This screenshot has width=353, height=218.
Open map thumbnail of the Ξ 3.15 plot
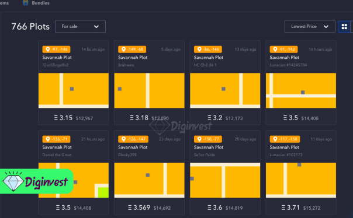click(x=74, y=90)
